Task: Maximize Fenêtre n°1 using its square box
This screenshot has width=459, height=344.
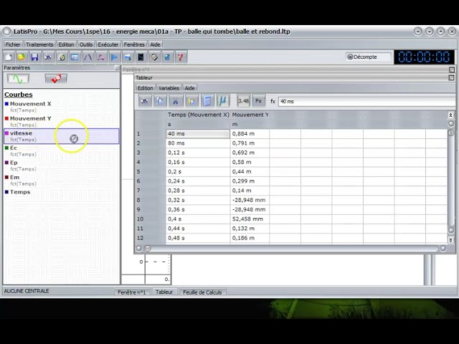Action: pyautogui.click(x=452, y=70)
